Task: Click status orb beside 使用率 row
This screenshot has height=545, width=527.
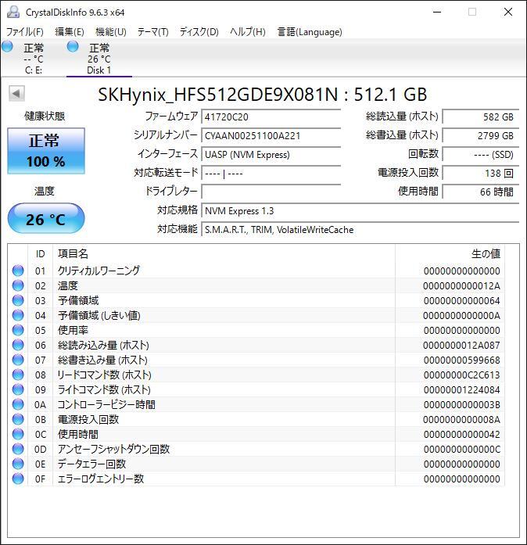Action: tap(18, 330)
